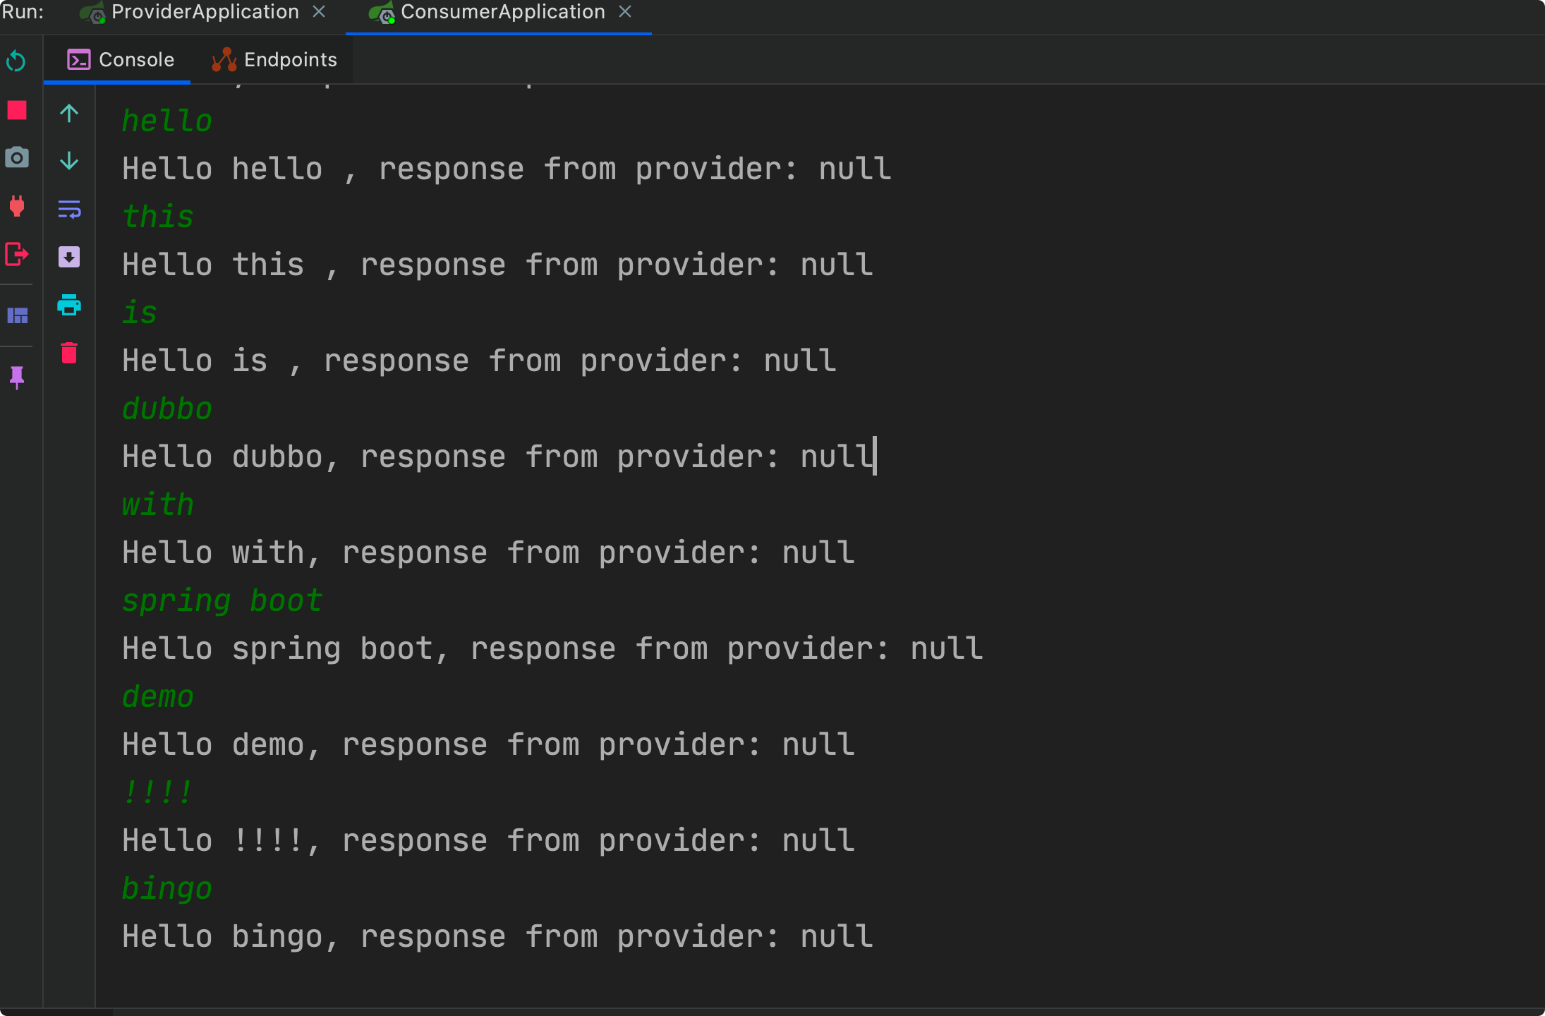Click the 'Run:' tool window label
The height and width of the screenshot is (1016, 1545).
tap(23, 12)
